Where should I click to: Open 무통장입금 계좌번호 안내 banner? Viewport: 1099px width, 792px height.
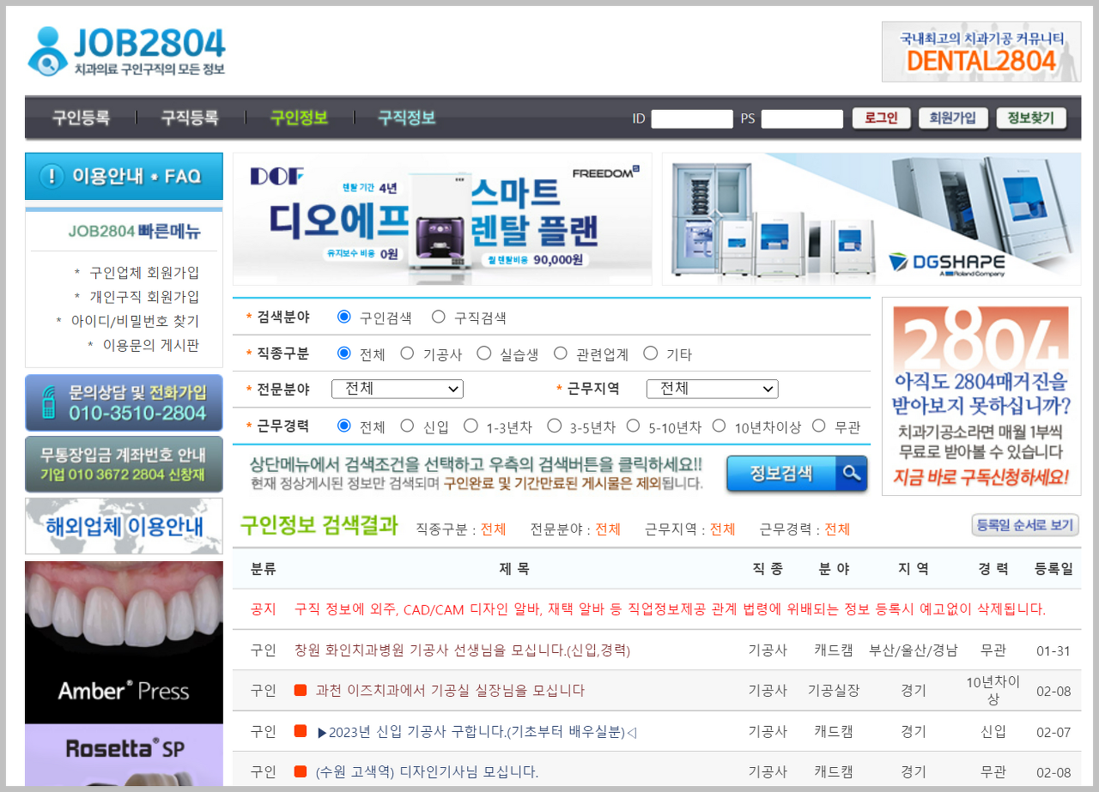[124, 464]
